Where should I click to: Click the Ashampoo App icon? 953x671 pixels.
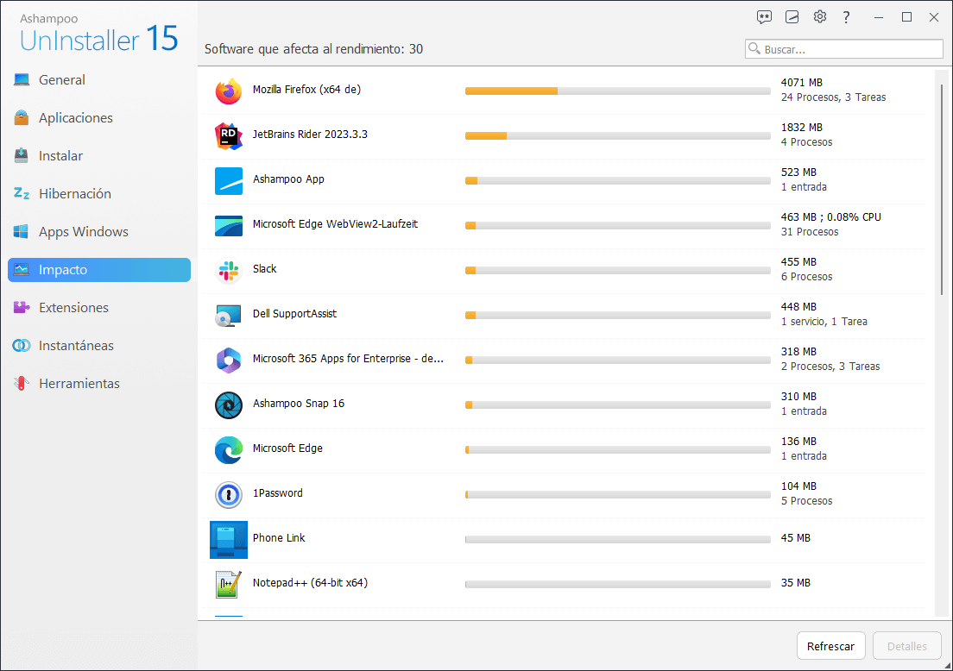(229, 181)
